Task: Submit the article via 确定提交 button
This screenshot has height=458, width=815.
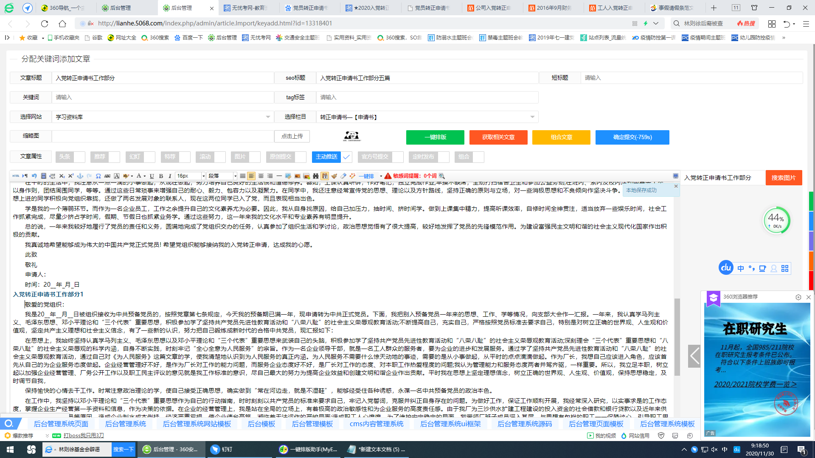Action: (632, 137)
